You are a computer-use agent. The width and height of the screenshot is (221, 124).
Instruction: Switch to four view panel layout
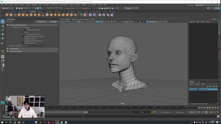(2, 61)
